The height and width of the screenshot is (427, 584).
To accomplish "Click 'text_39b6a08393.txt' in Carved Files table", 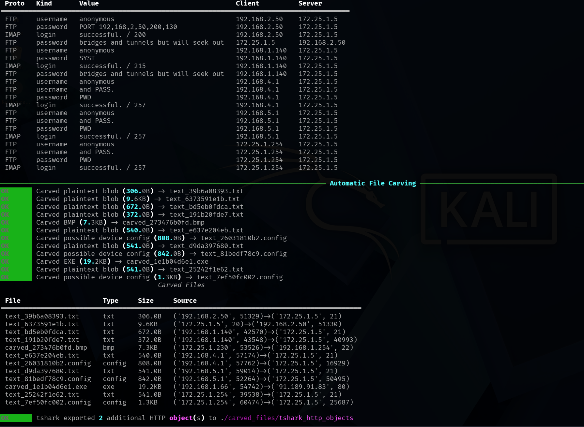I will [x=42, y=317].
